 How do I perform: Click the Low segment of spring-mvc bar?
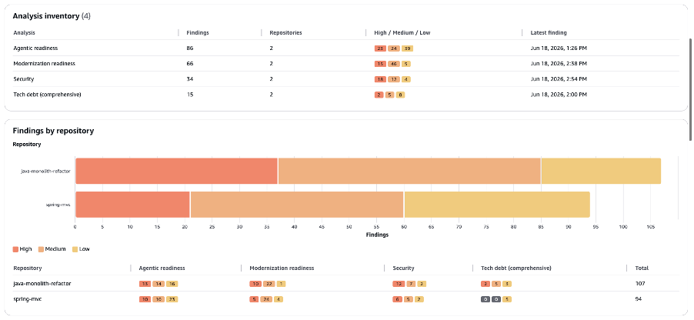pyautogui.click(x=498, y=205)
